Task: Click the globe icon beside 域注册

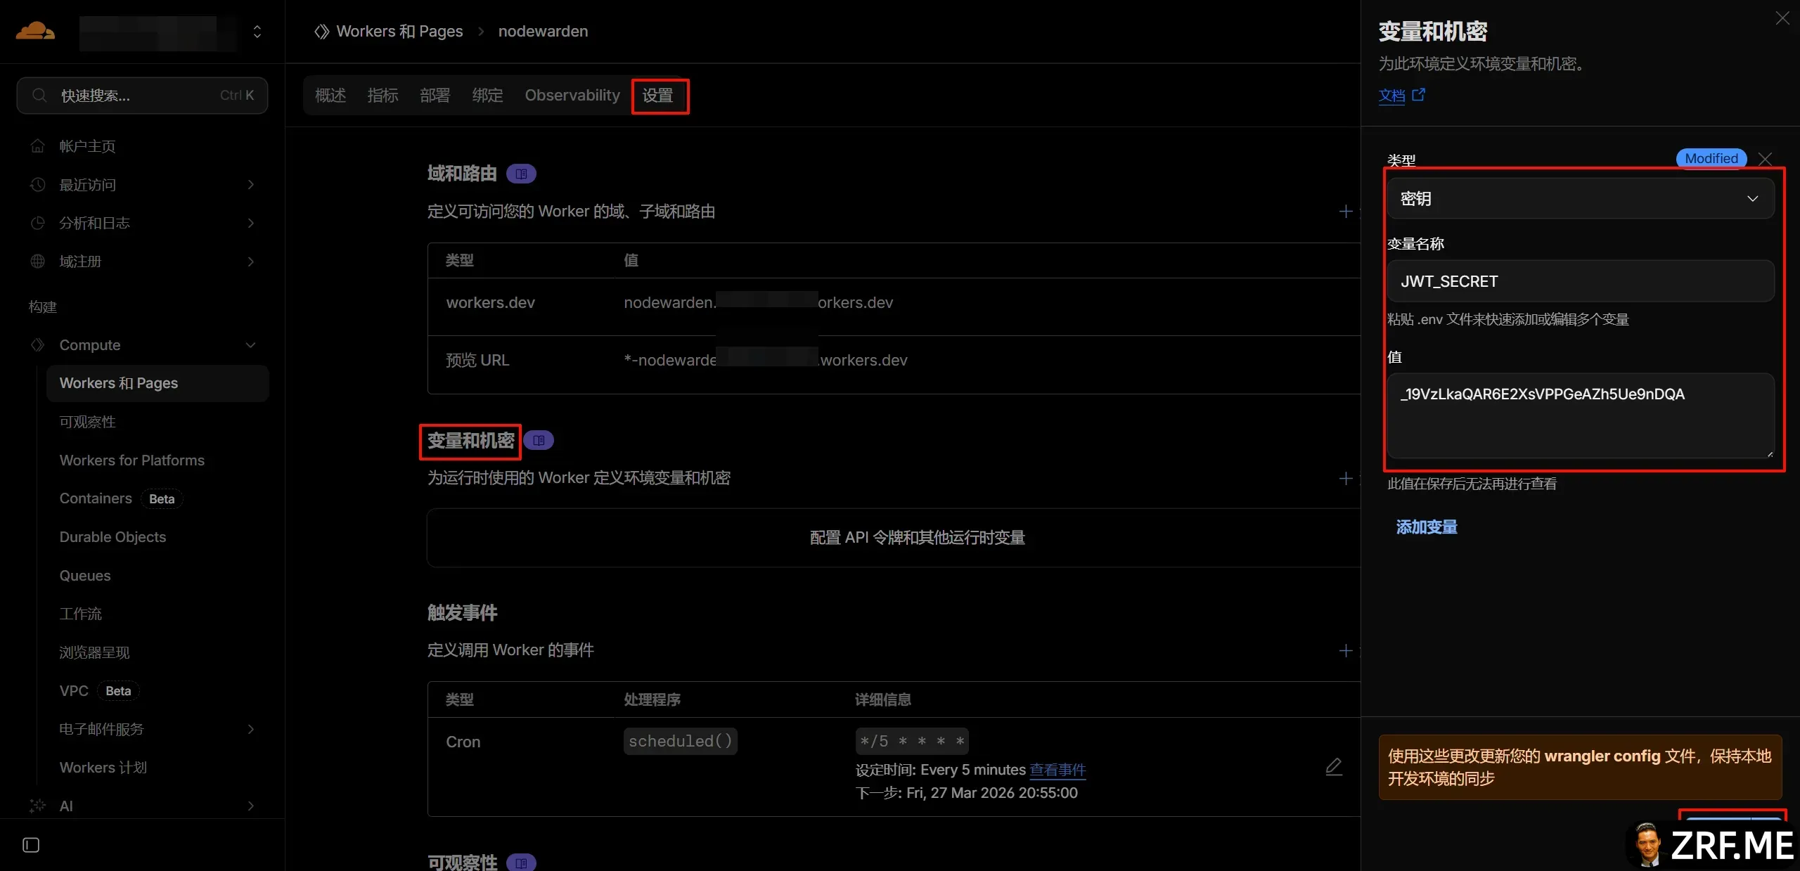Action: tap(38, 262)
